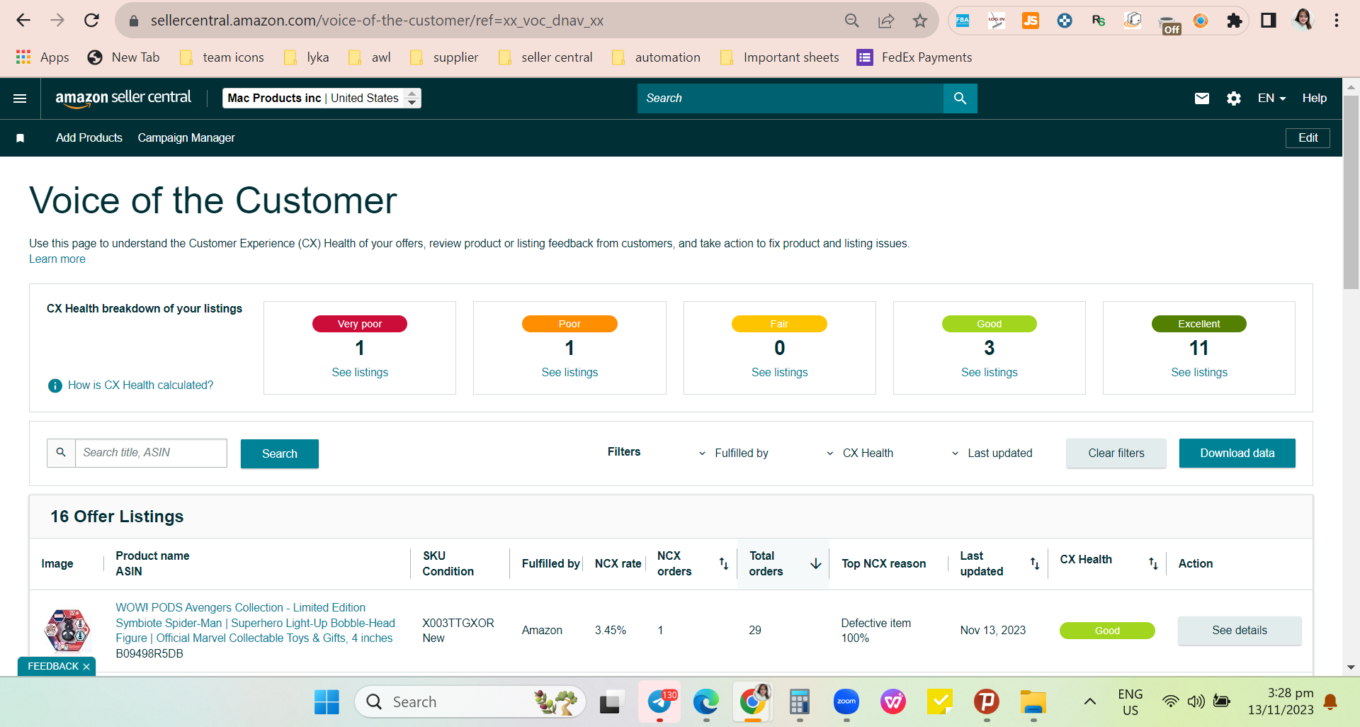Open the automation bookmarks folder

[656, 57]
